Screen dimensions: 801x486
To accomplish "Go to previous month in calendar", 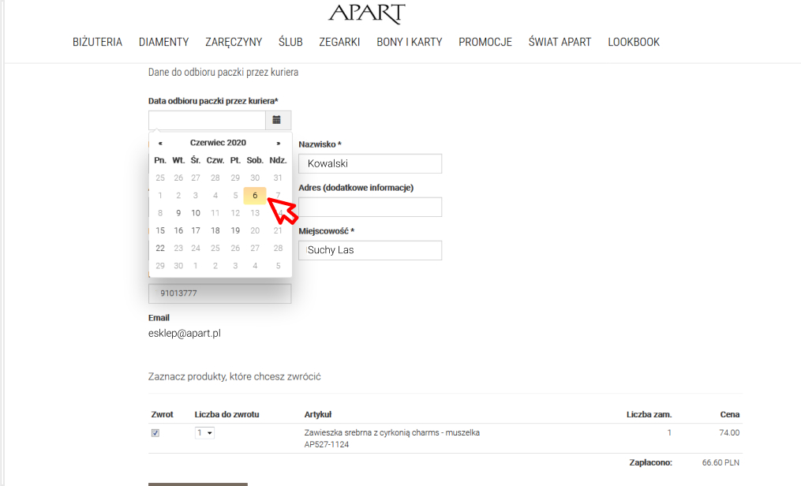I will pos(161,144).
